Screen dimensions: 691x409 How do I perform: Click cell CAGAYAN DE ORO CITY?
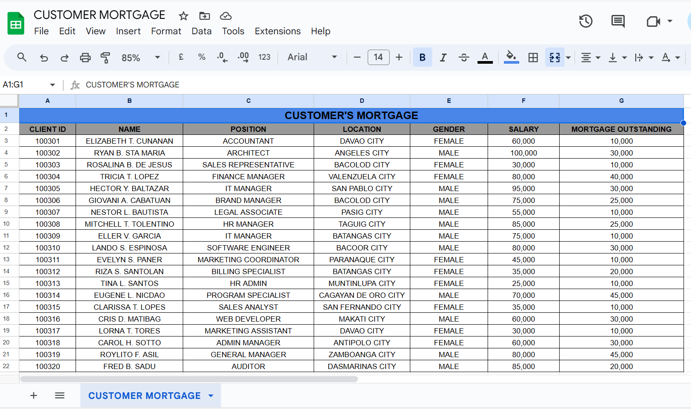coord(362,295)
